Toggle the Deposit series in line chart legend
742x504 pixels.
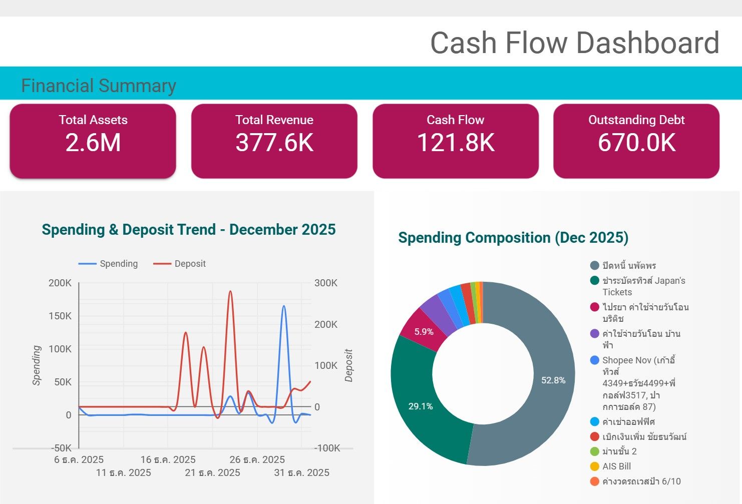tap(179, 264)
